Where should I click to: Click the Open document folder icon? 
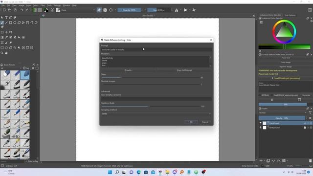pyautogui.click(x=10, y=10)
